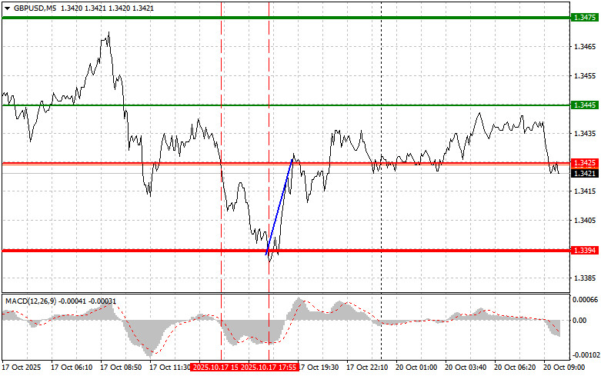Select the blue trend line
The height and width of the screenshot is (376, 601).
(x=279, y=205)
